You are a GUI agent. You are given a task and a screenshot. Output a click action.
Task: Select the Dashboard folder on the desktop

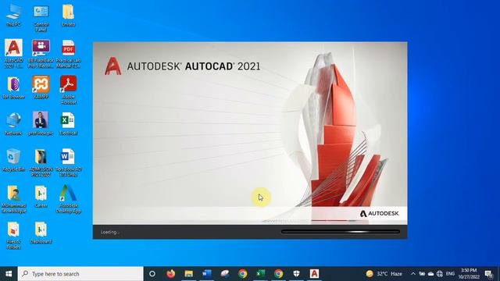41,233
